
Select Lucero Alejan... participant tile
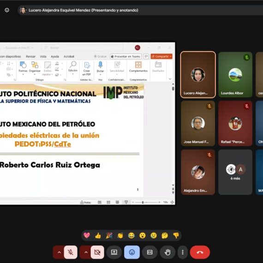198,75
